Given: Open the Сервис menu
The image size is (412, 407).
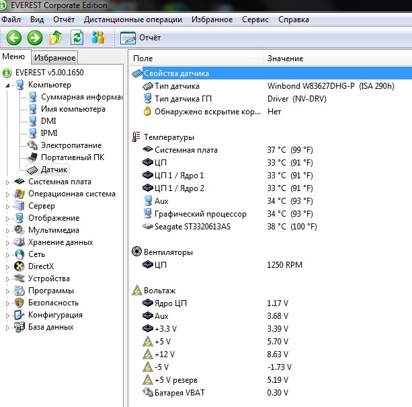Looking at the screenshot, I should [255, 20].
